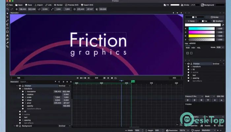Toggle keyframe dot for rotation
The image size is (231, 132).
point(23,94)
